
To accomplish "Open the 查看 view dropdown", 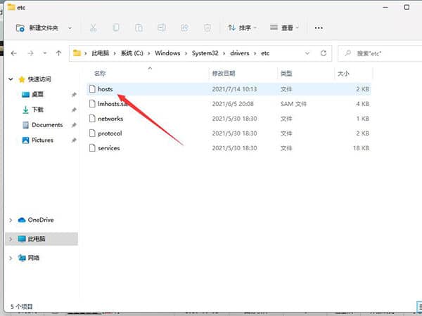I will pos(284,28).
